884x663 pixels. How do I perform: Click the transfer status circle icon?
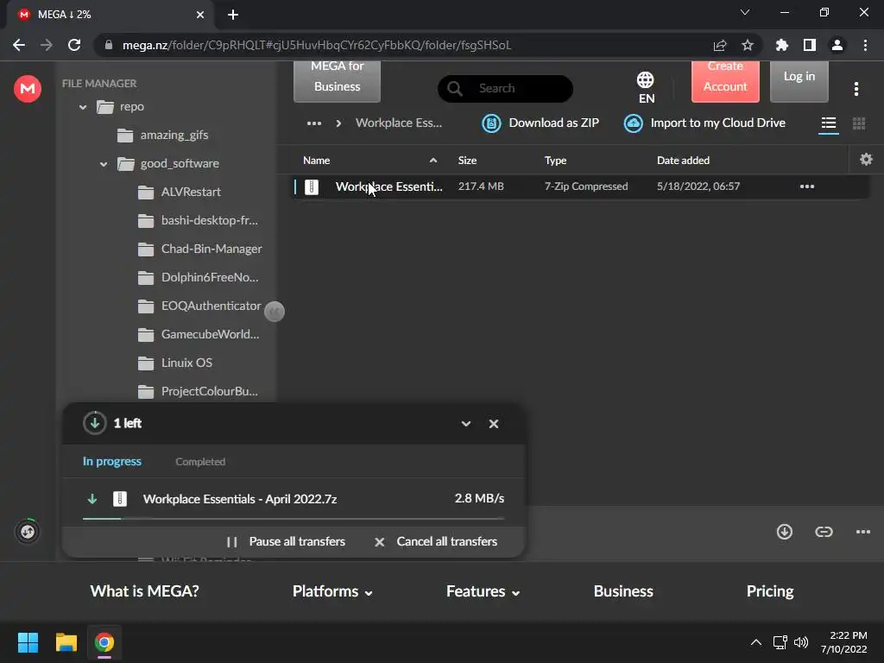[27, 531]
